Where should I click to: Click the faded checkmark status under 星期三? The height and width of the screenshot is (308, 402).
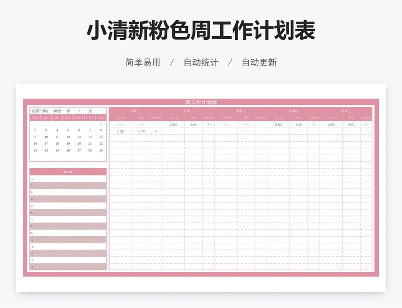261,125
